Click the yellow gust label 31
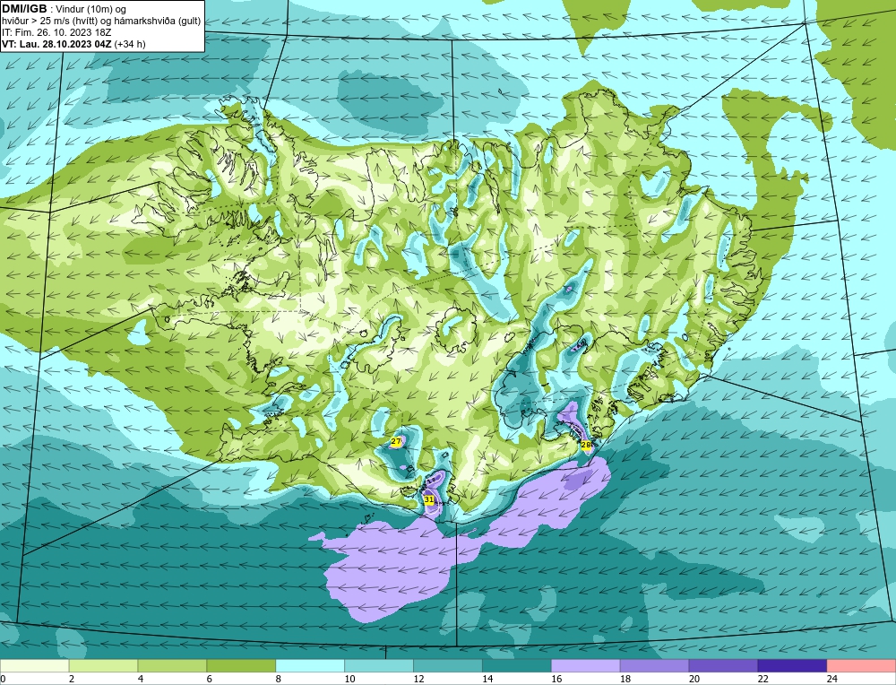The height and width of the screenshot is (685, 896). [429, 499]
